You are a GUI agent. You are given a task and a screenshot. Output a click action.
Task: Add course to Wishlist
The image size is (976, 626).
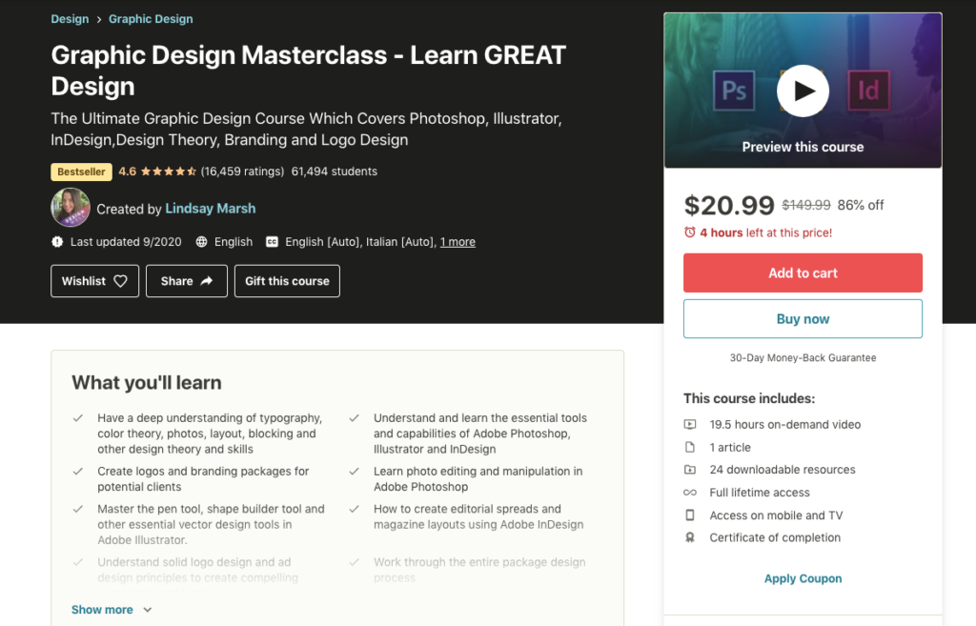94,281
